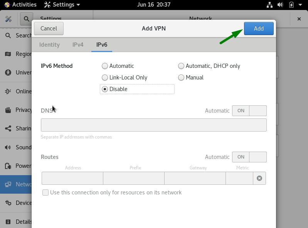Open Online Accounts in the sidebar
Viewport: 308px width, 228px height.
(16, 91)
